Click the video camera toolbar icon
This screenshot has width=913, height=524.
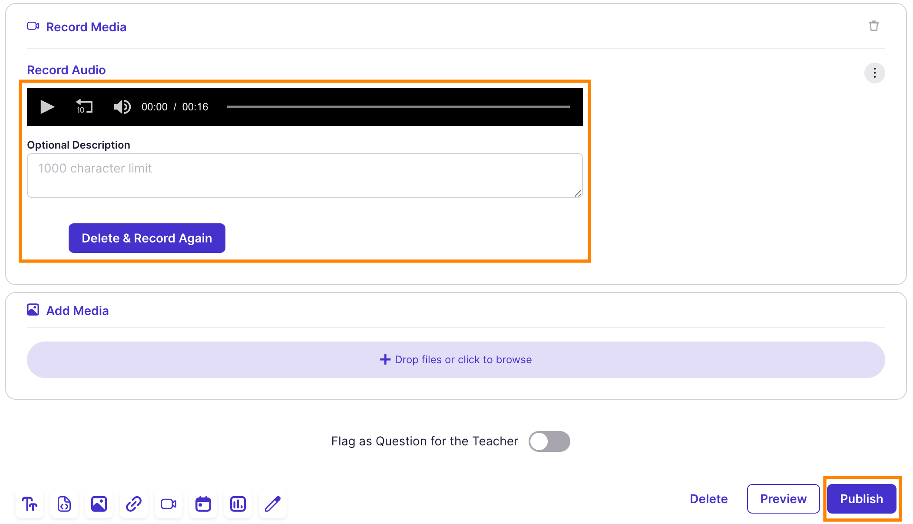(169, 504)
